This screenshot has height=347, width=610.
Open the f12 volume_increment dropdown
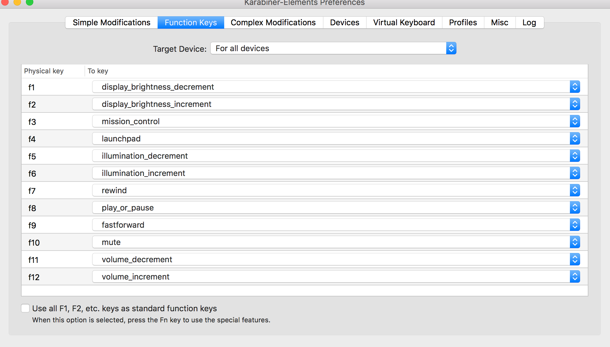pos(336,277)
